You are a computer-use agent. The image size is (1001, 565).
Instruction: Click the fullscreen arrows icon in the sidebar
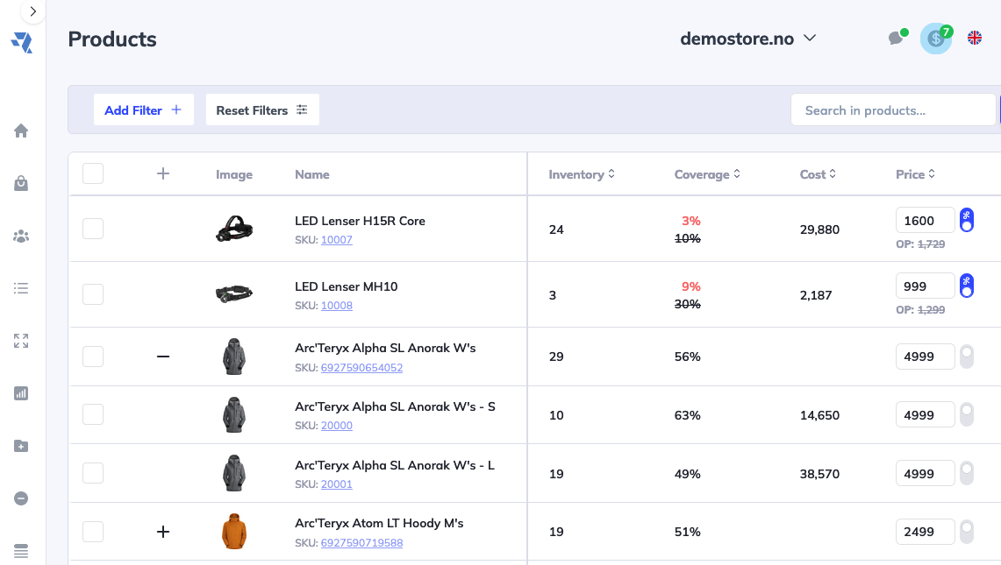click(20, 341)
